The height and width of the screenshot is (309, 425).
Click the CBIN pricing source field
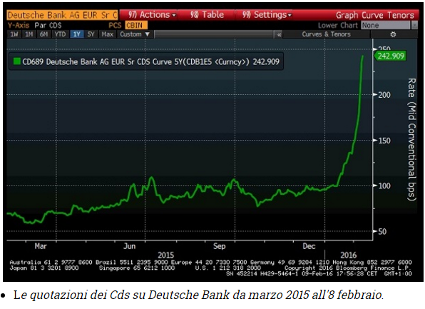(x=136, y=25)
